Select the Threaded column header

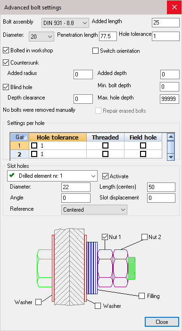[105, 137]
